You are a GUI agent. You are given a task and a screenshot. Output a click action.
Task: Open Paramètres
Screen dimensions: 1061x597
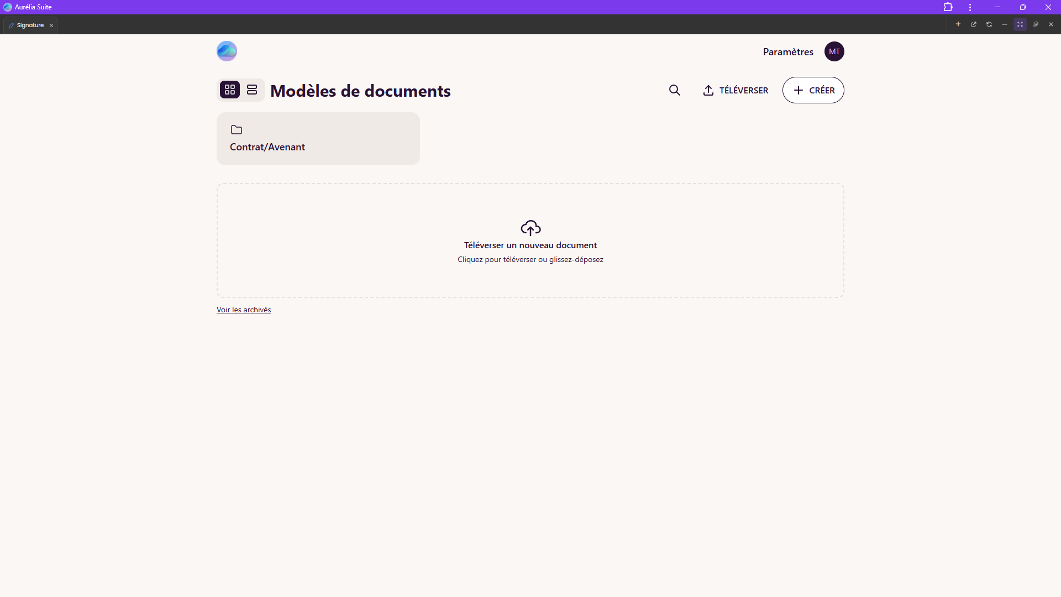788,52
